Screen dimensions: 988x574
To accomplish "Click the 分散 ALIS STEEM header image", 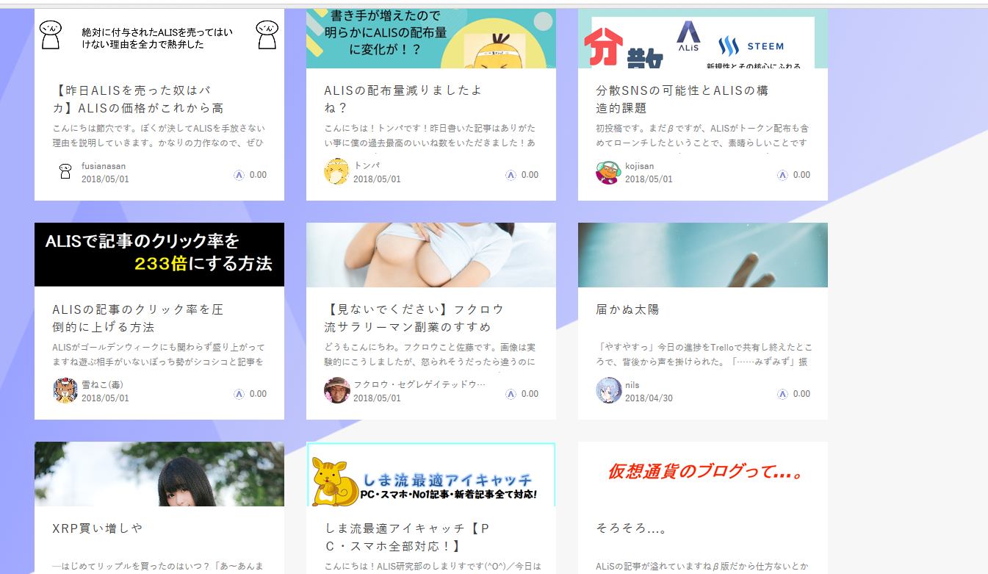I will click(703, 38).
